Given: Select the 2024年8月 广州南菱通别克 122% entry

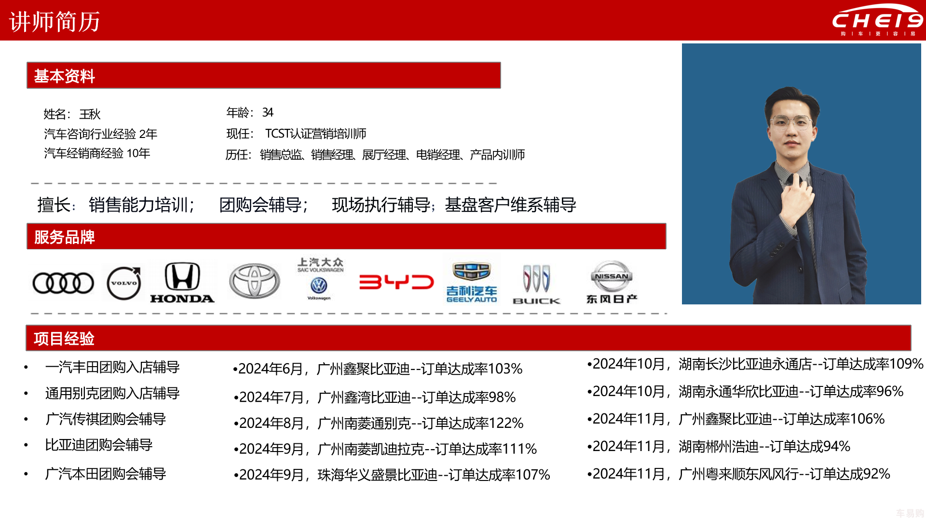Looking at the screenshot, I should (x=379, y=423).
